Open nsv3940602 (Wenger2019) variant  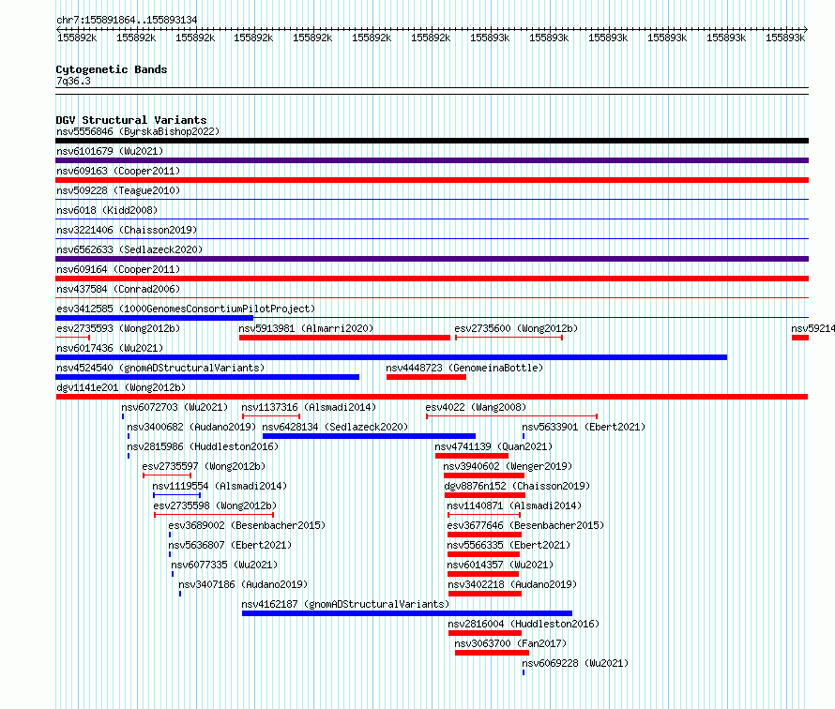point(508,466)
